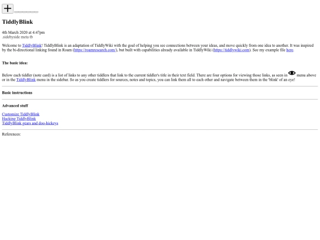Click the first blank button beside the plus
This screenshot has width=320, height=240.
[x=16, y=12]
